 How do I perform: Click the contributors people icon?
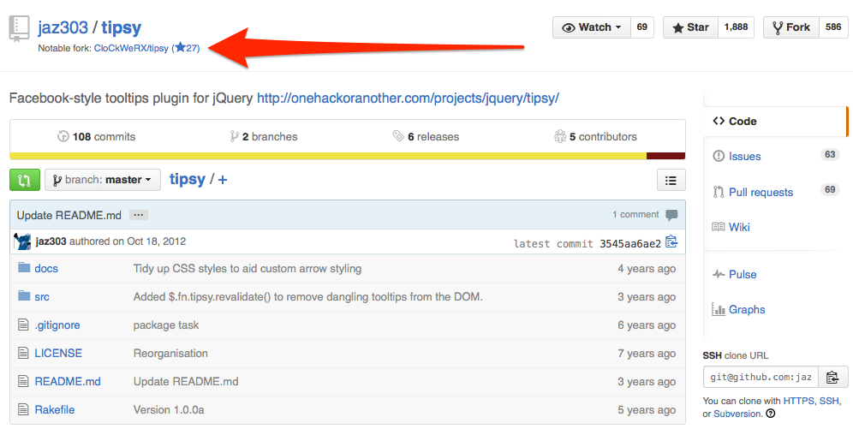point(560,136)
